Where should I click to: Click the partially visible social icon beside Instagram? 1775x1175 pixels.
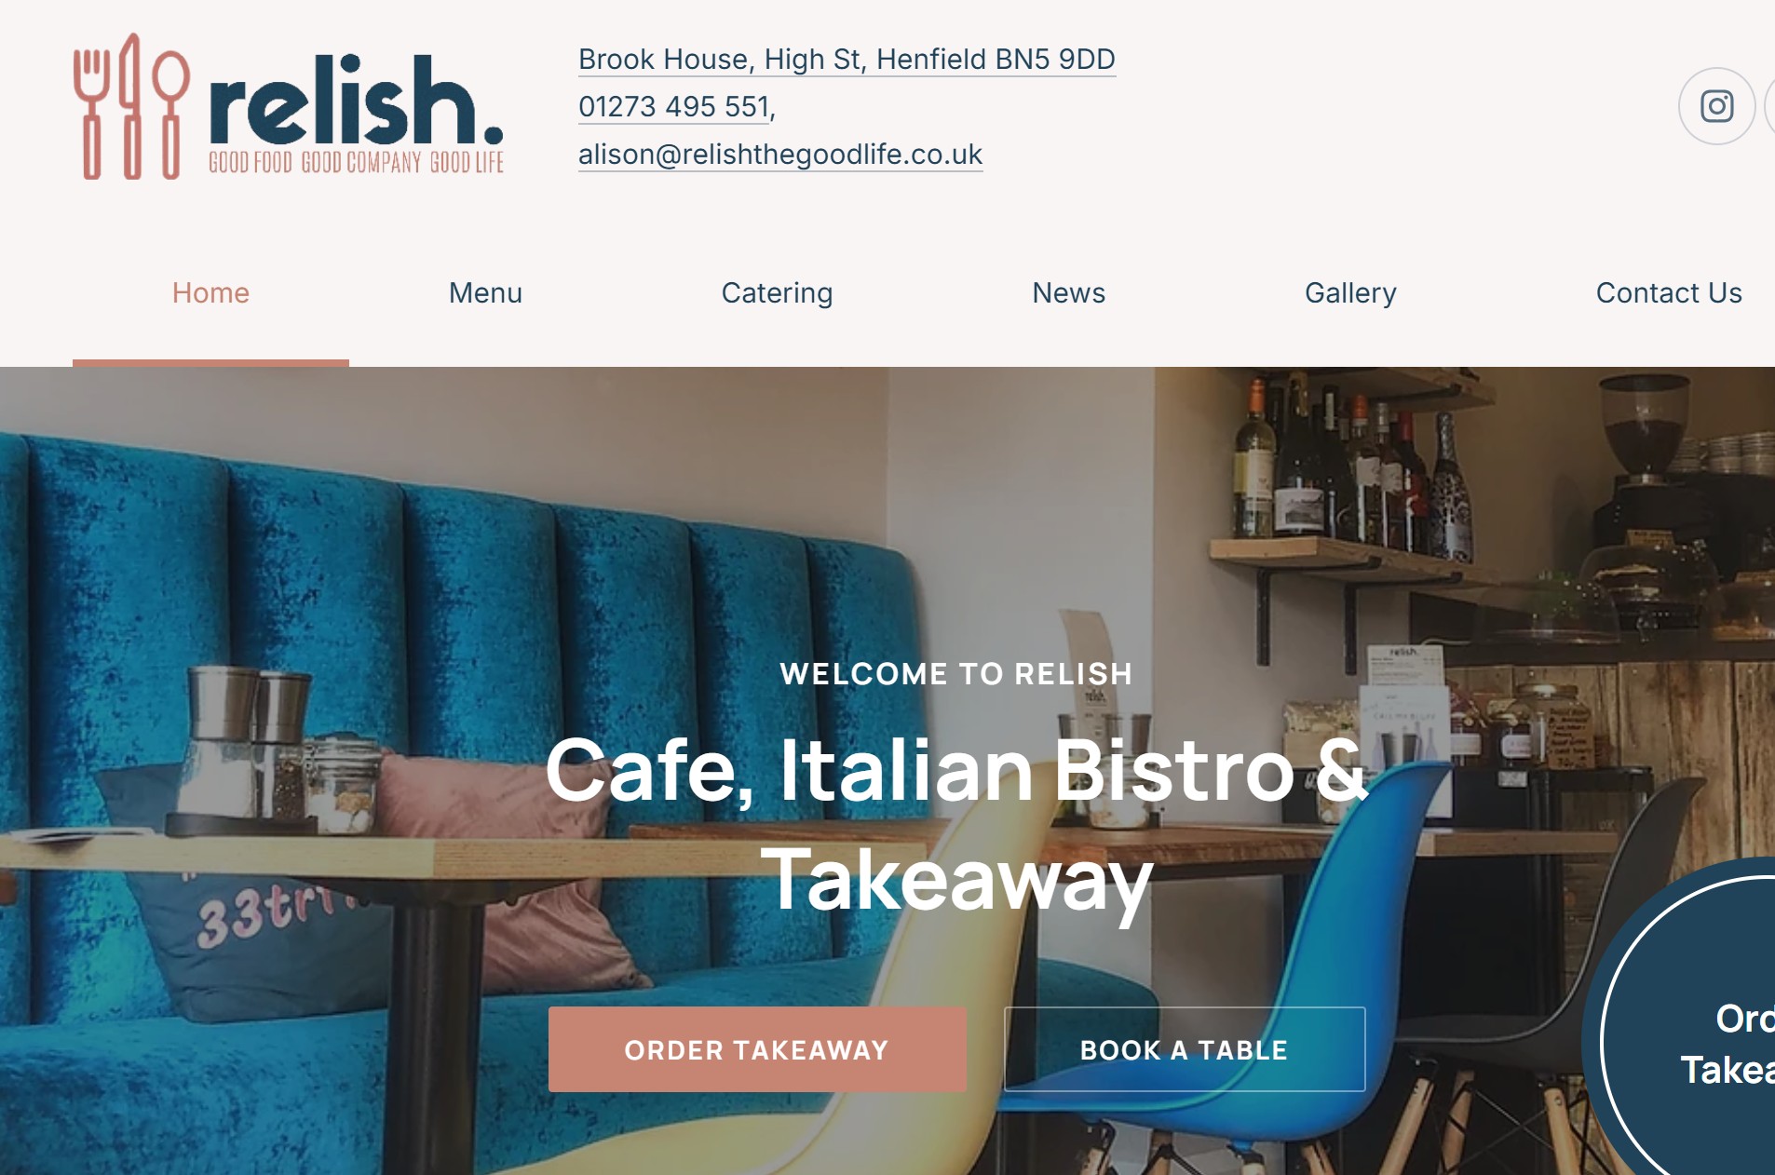point(1769,106)
